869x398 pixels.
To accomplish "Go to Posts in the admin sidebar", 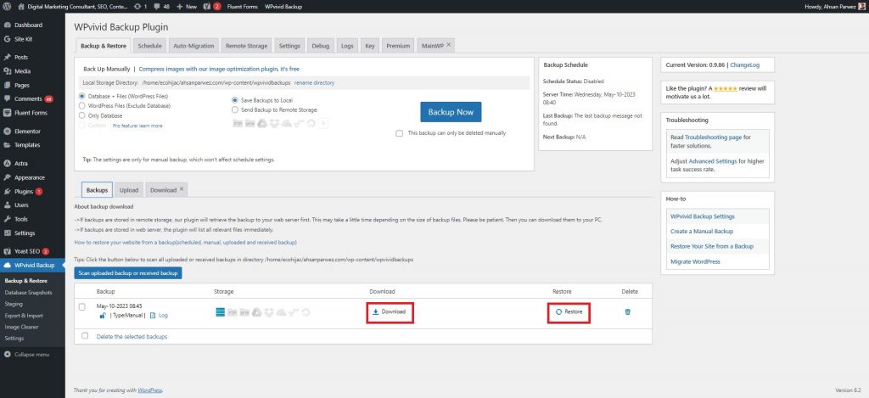I will click(x=21, y=57).
